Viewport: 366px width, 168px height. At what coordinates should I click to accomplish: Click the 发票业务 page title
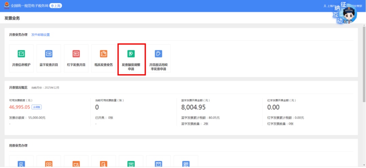click(12, 18)
